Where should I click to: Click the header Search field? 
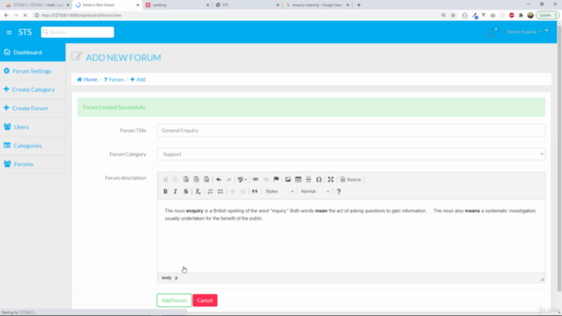click(77, 32)
